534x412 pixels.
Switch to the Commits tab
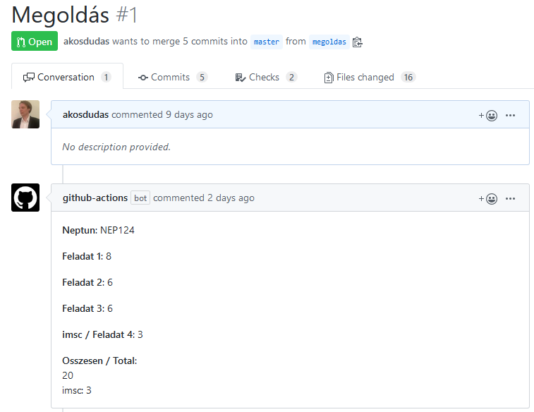coord(172,77)
